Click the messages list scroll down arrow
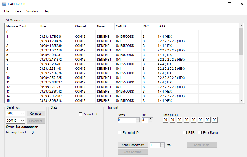Viewport: 247px width, 157px height. (241, 100)
